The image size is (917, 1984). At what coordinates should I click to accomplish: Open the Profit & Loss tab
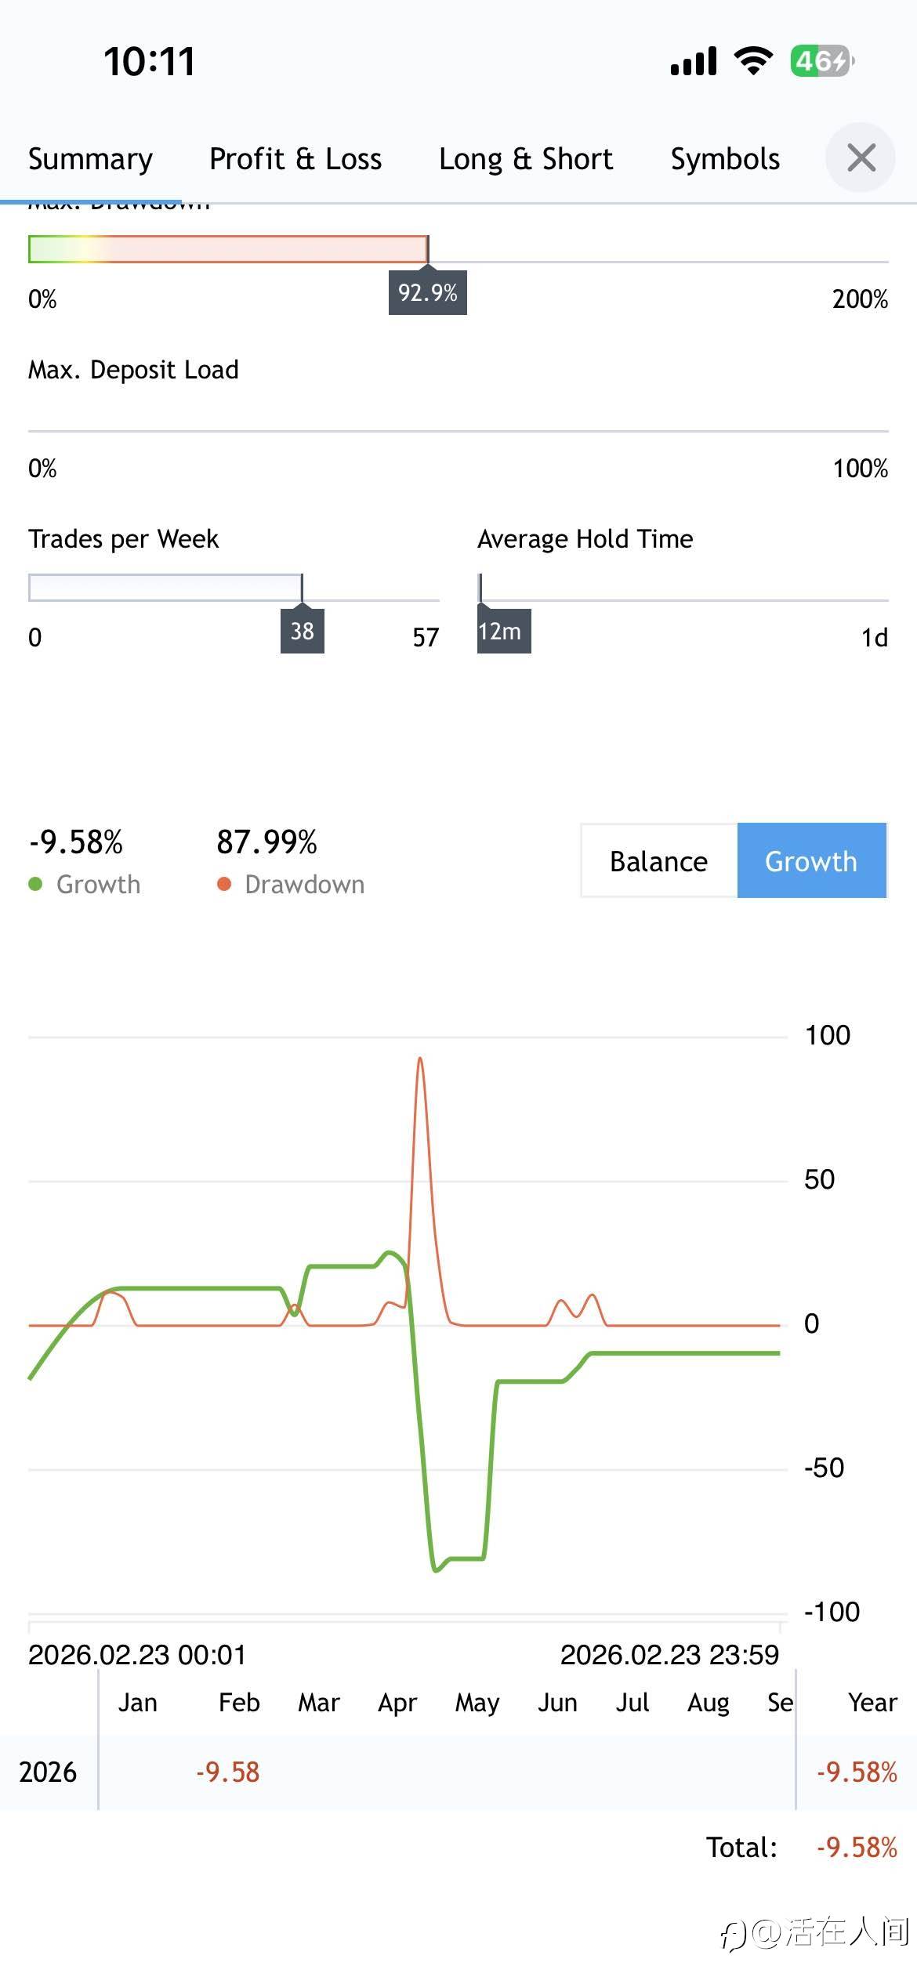tap(295, 159)
